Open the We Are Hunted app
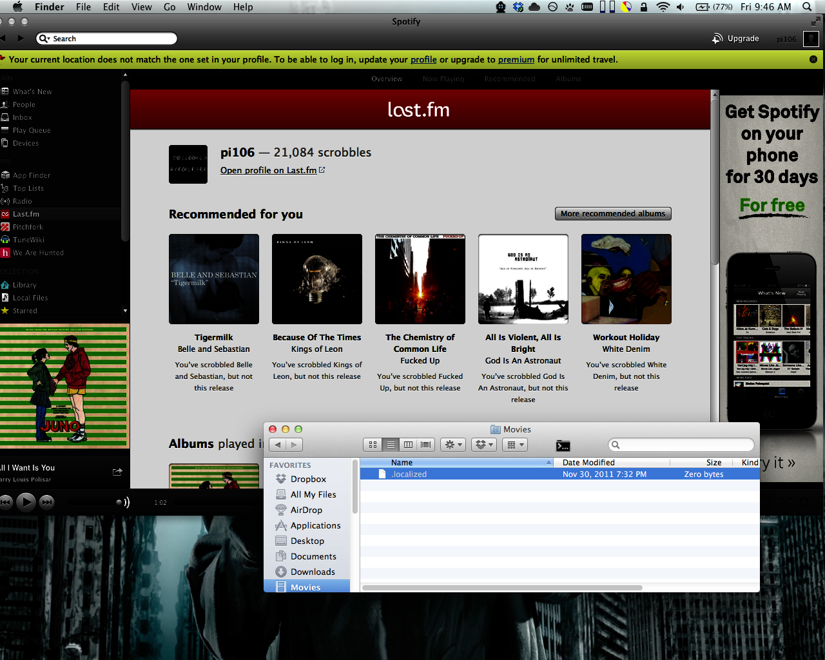Image resolution: width=825 pixels, height=660 pixels. click(38, 253)
